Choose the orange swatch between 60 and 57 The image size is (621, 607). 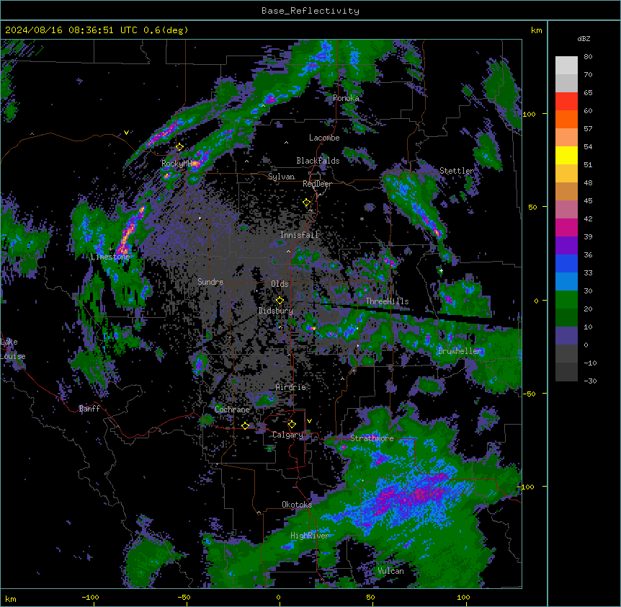(566, 119)
